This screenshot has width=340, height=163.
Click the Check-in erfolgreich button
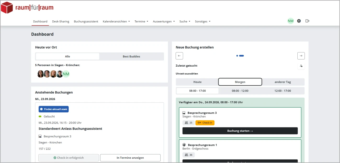point(69,158)
